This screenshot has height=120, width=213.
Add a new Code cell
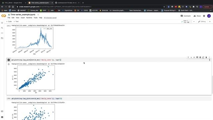point(9,21)
